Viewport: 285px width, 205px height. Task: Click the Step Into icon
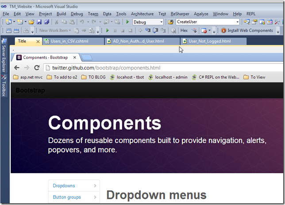[148, 31]
